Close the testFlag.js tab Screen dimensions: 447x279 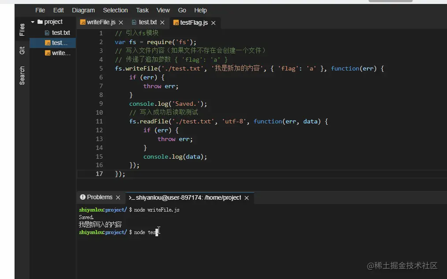coord(213,23)
